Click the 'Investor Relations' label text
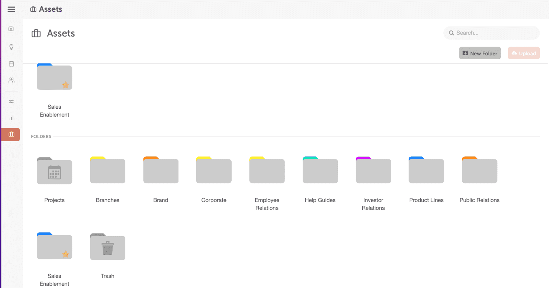The width and height of the screenshot is (549, 288). click(x=373, y=204)
